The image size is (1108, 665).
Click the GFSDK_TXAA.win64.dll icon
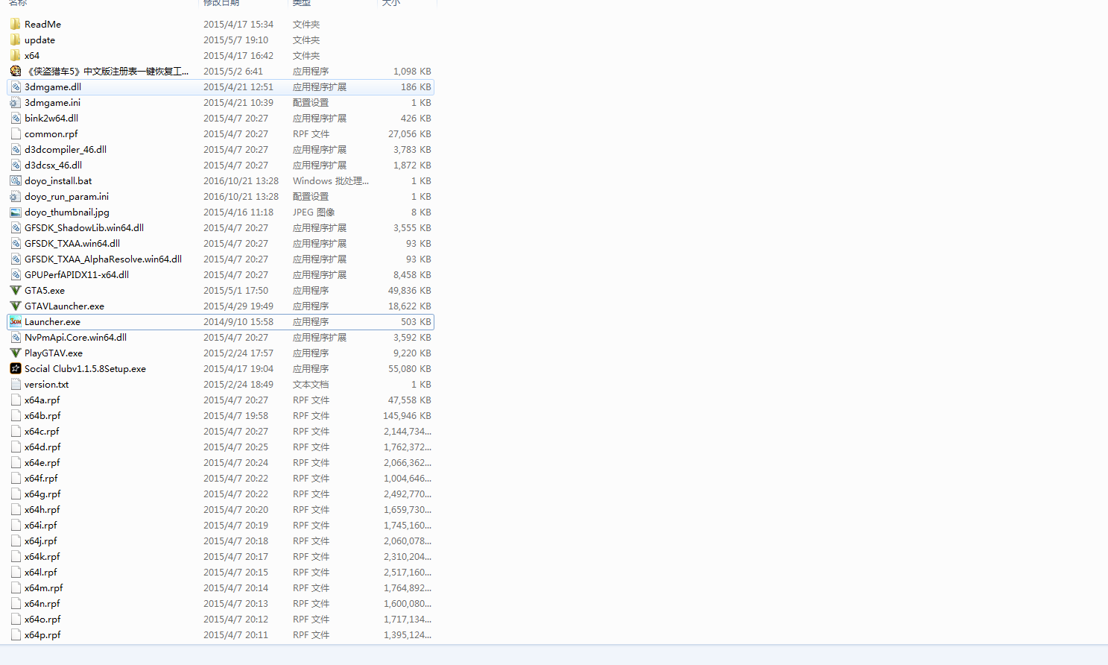(x=16, y=243)
